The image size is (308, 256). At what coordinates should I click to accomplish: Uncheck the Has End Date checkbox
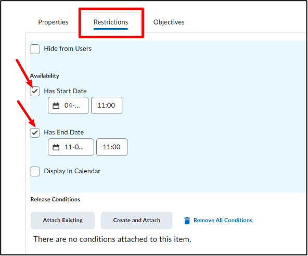(x=35, y=133)
